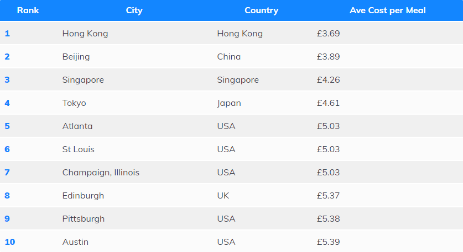The width and height of the screenshot is (463, 252).
Task: Select the Champaign, Illinois cell
Action: tap(101, 173)
